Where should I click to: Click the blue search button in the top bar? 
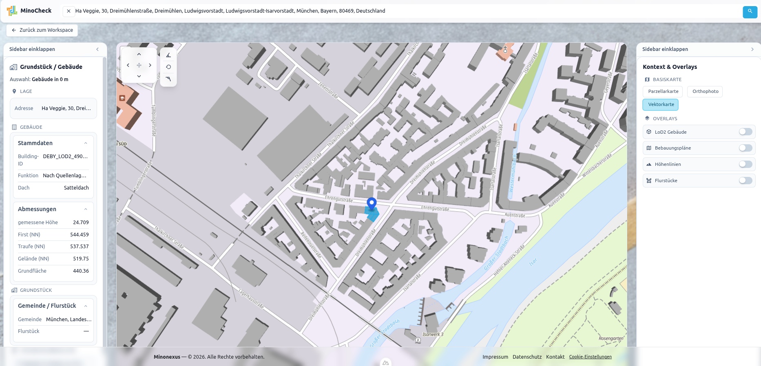pyautogui.click(x=750, y=12)
